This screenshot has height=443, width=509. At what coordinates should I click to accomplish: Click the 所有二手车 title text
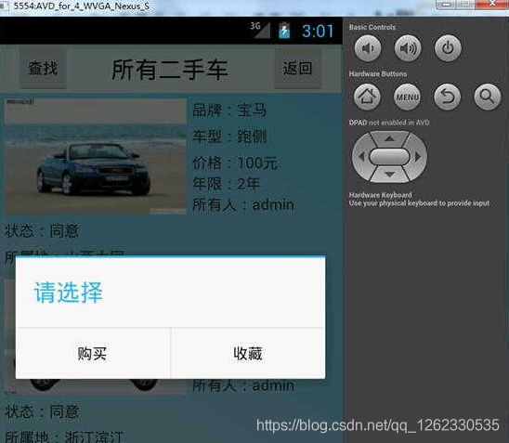pos(170,70)
